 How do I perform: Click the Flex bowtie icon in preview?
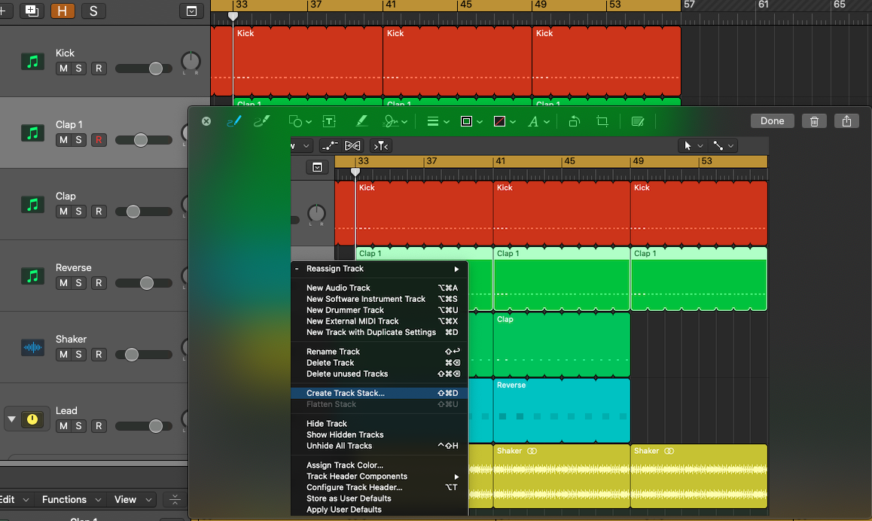tap(352, 145)
